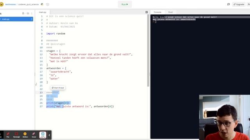
Task: Click the Upgrade button
Action: 239,4
